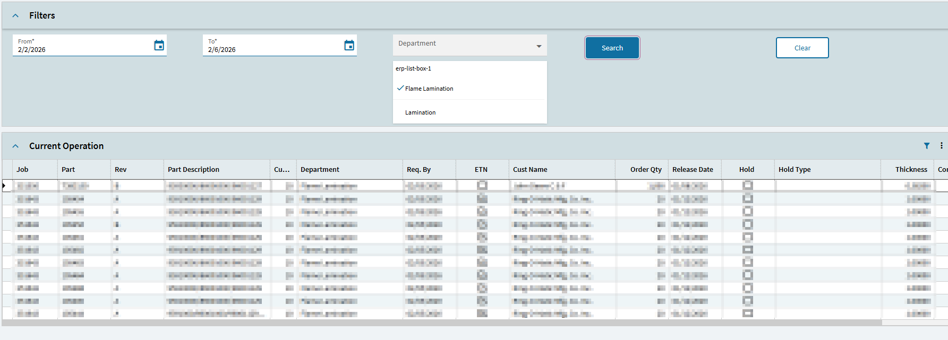Toggle Hold checkbox in third row

pyautogui.click(x=747, y=211)
